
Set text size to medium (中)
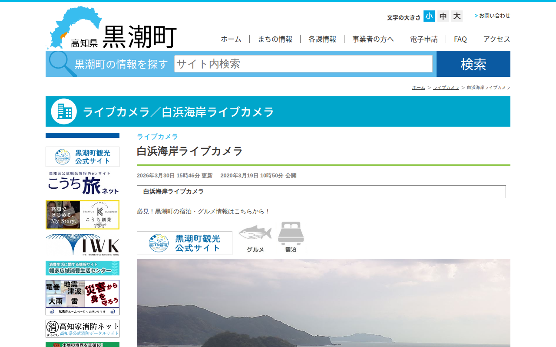[x=443, y=16]
